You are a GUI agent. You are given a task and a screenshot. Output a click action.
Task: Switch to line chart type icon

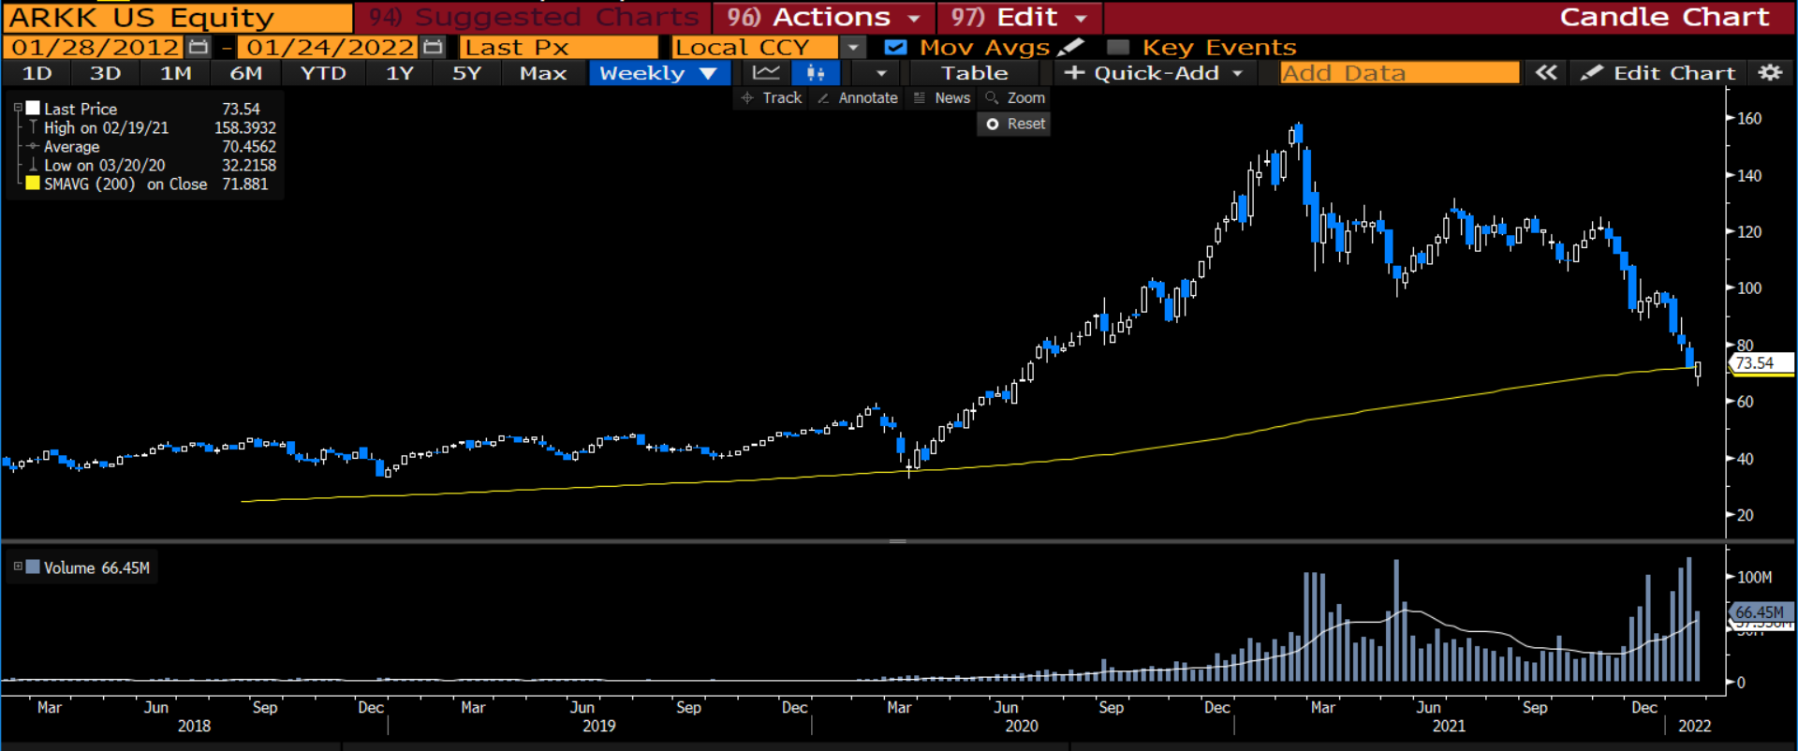[x=766, y=73]
